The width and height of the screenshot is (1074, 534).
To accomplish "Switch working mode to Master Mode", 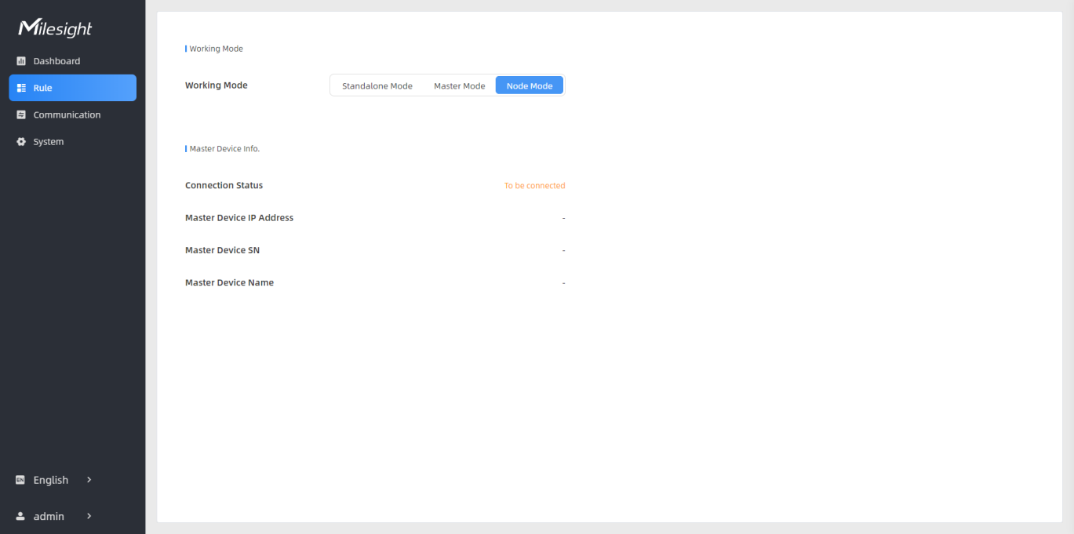I will click(x=459, y=86).
